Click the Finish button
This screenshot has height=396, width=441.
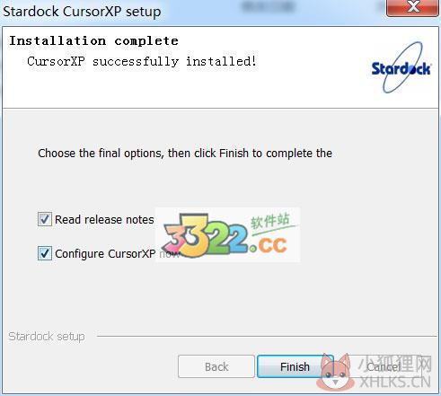pyautogui.click(x=295, y=366)
